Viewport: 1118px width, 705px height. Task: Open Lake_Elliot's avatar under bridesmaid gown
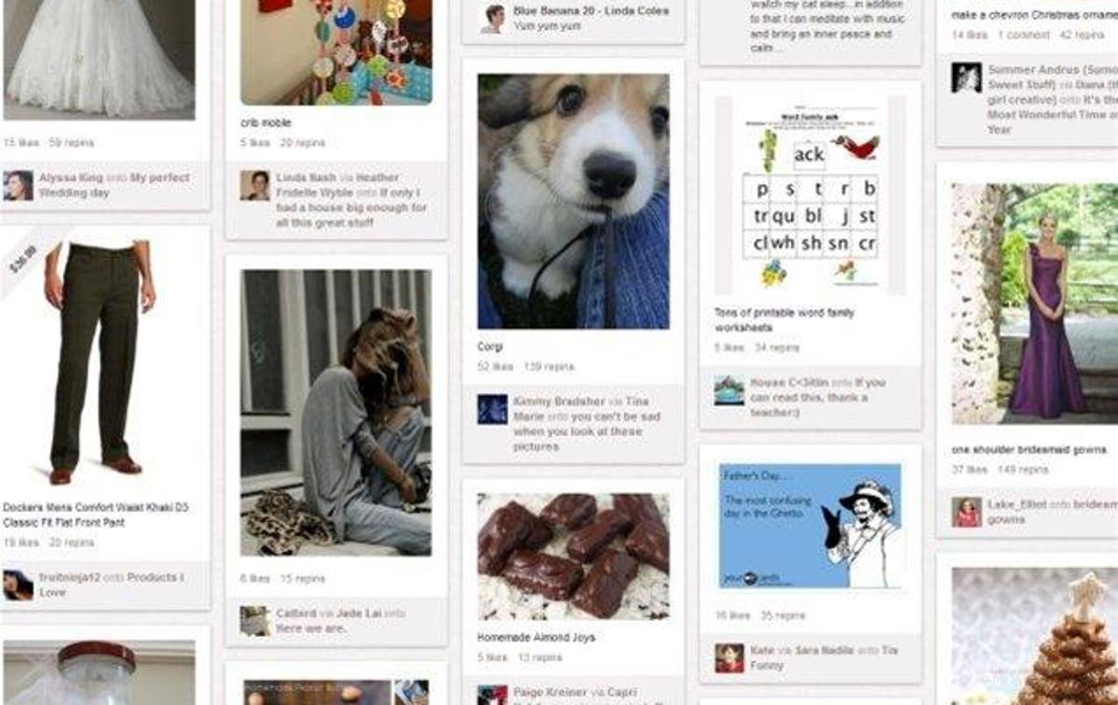(966, 512)
